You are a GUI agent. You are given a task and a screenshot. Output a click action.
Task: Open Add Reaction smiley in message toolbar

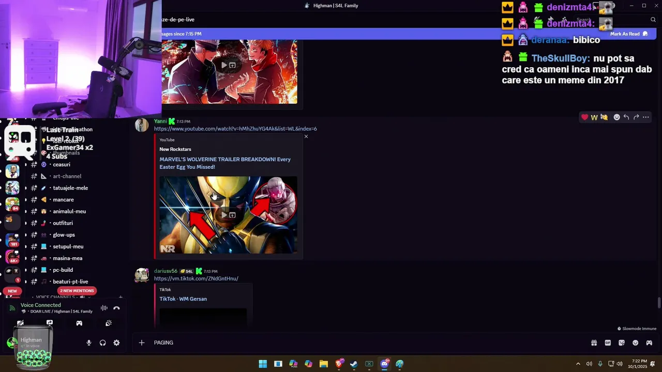(616, 117)
